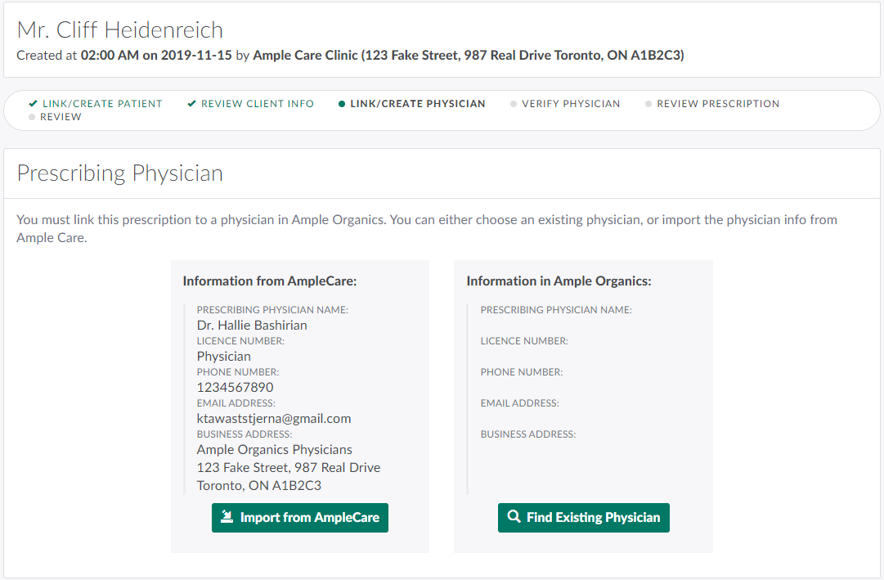Click the physician email ktawaststjerna@gmail.com
The height and width of the screenshot is (580, 884).
click(x=274, y=418)
